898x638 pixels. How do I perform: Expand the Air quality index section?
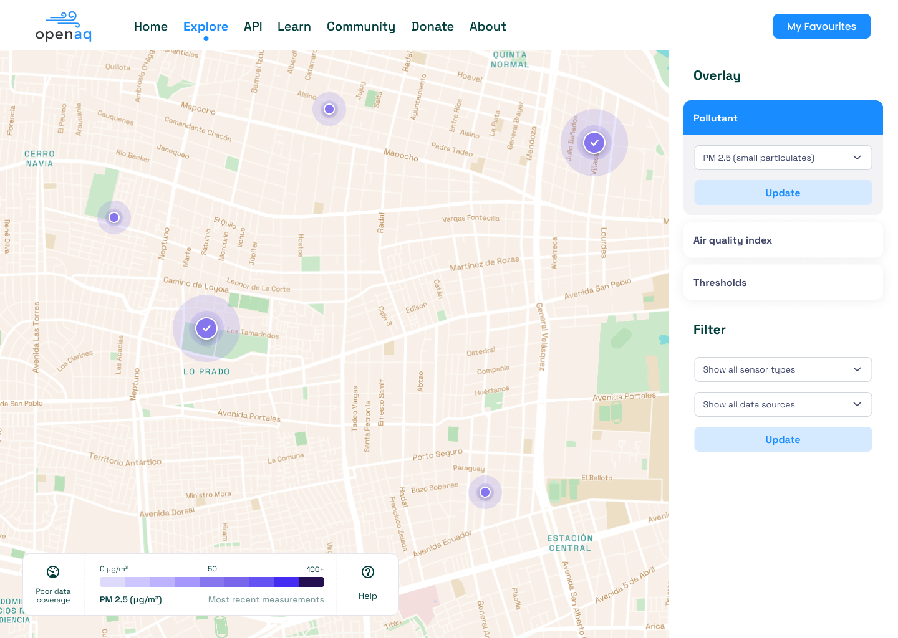click(x=783, y=240)
